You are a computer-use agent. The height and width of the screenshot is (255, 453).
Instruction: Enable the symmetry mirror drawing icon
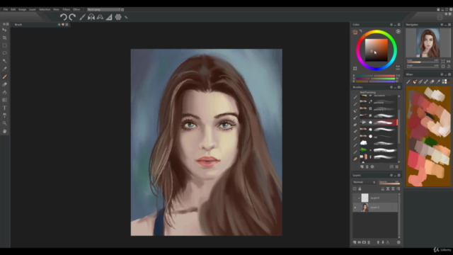click(91, 17)
